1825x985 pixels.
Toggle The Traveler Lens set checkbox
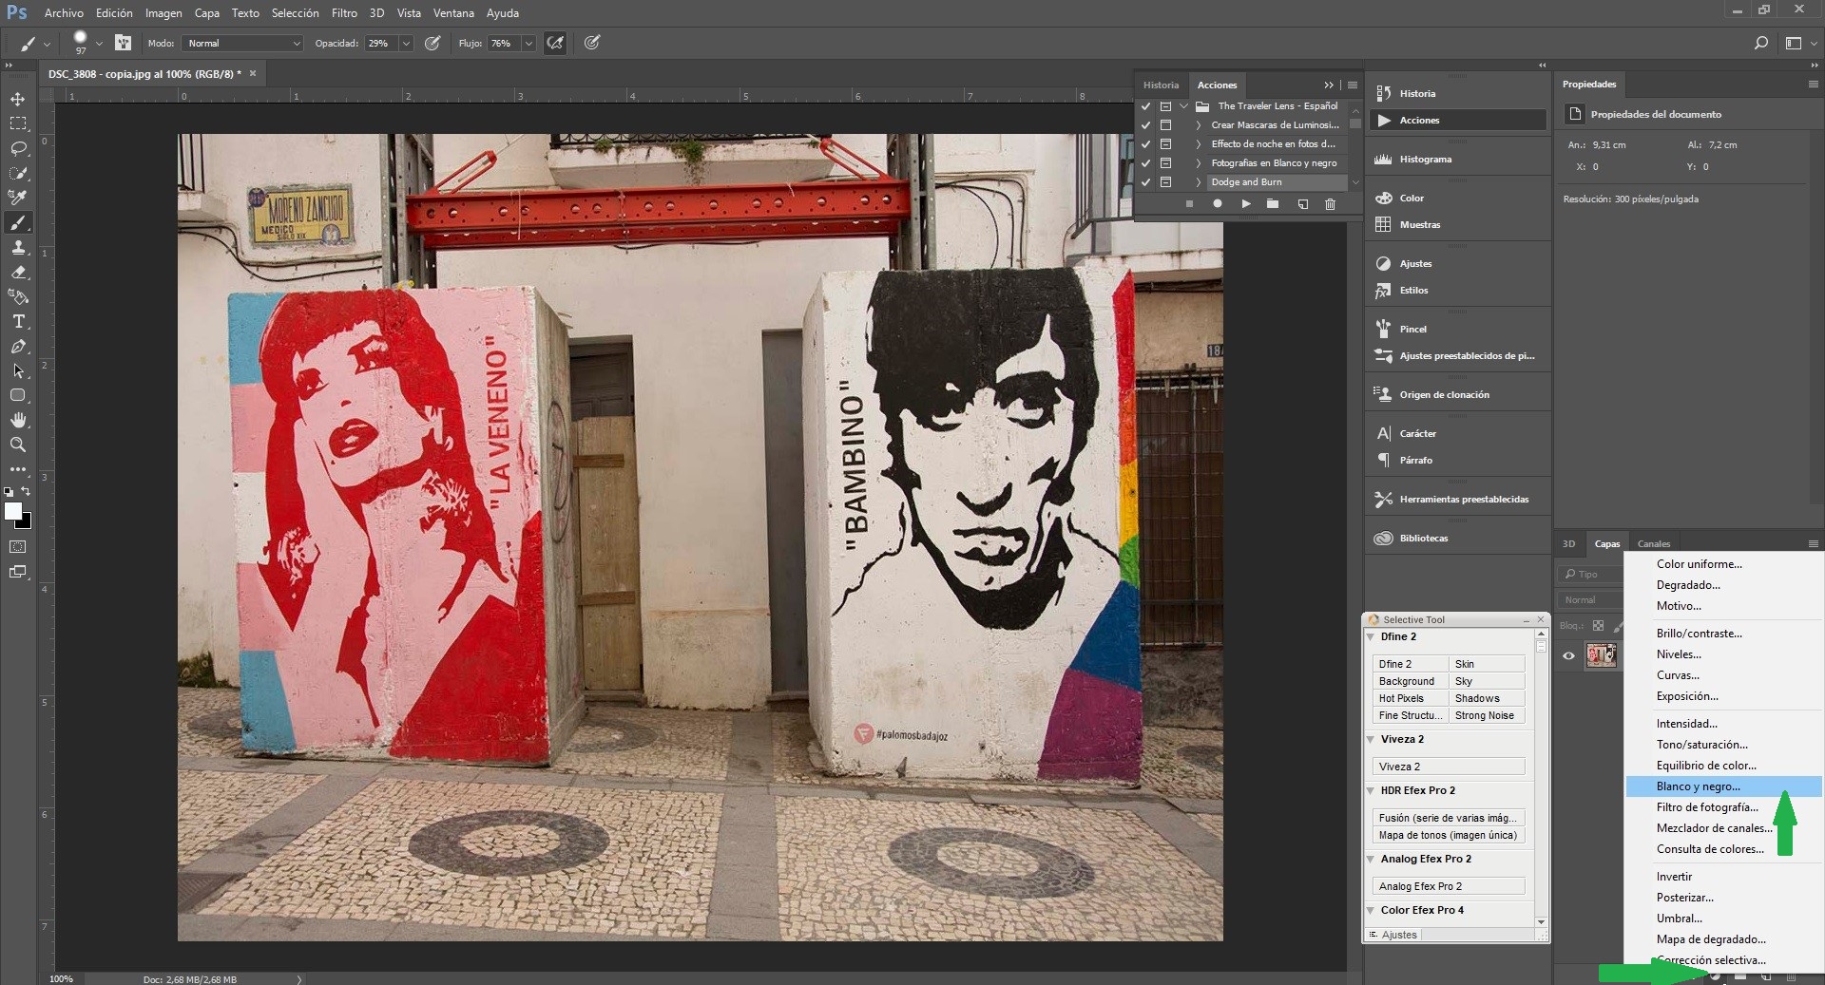coord(1145,106)
